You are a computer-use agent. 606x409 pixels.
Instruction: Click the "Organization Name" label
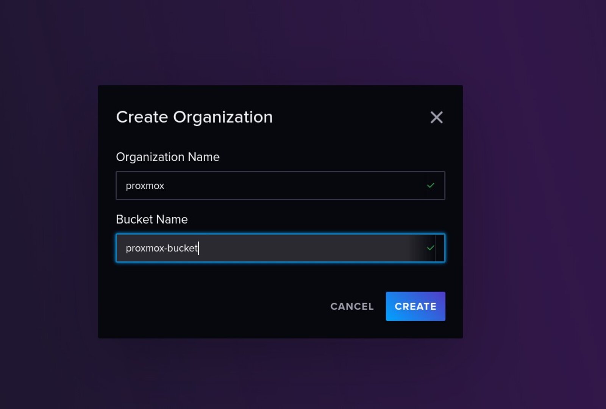click(x=168, y=157)
